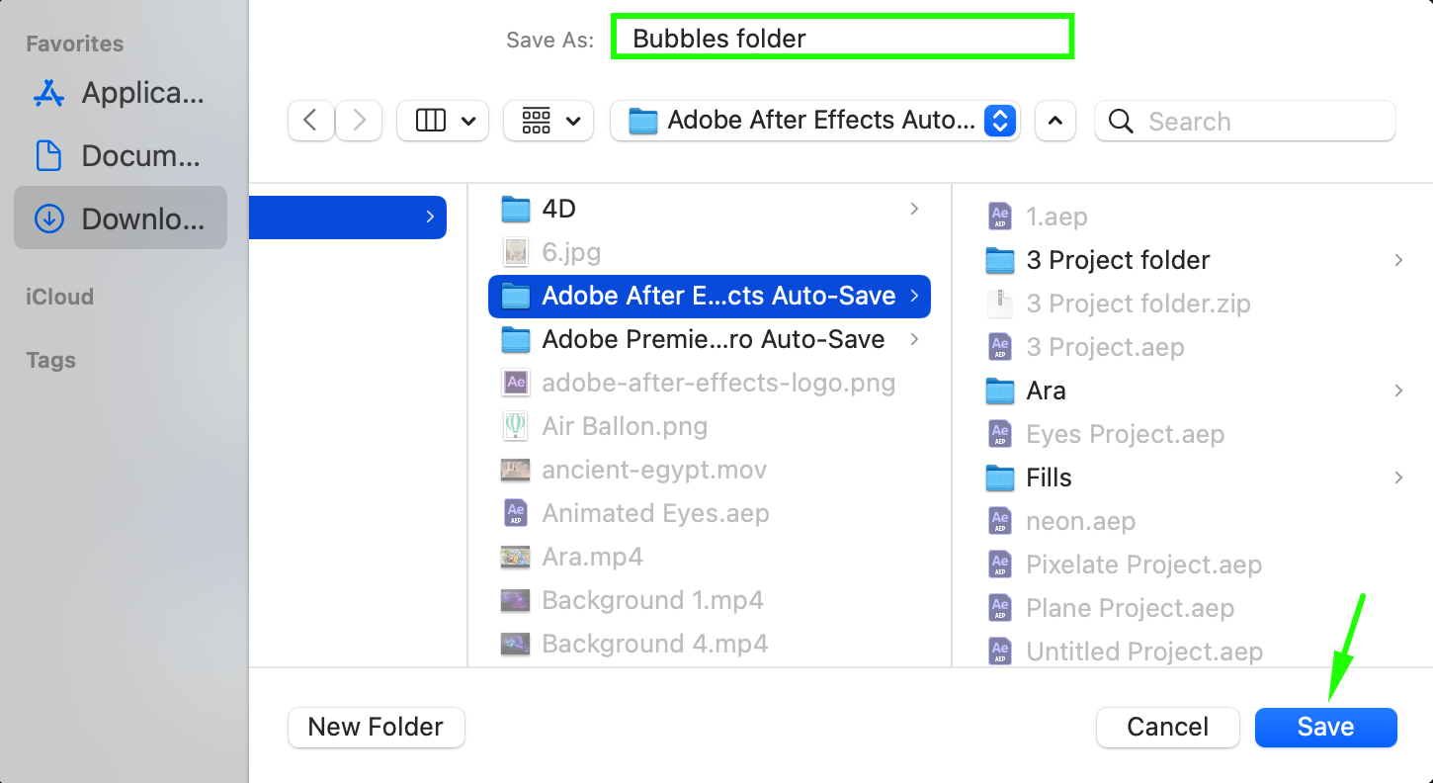Open Documents from the sidebar
Viewport: 1433px width, 783px height.
120,156
